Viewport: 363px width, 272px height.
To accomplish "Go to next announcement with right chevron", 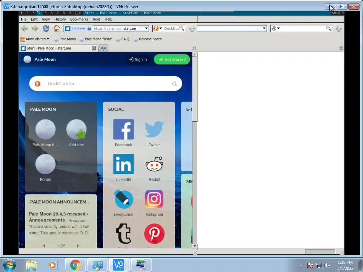I will point(78,246).
